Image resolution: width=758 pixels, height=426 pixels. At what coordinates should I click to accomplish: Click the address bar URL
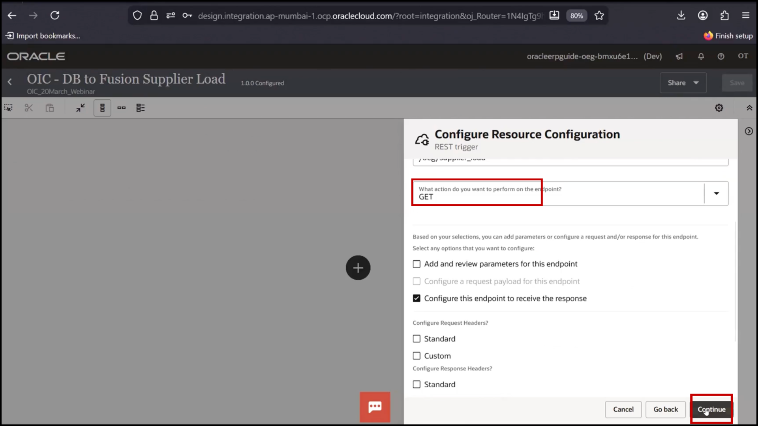(370, 16)
